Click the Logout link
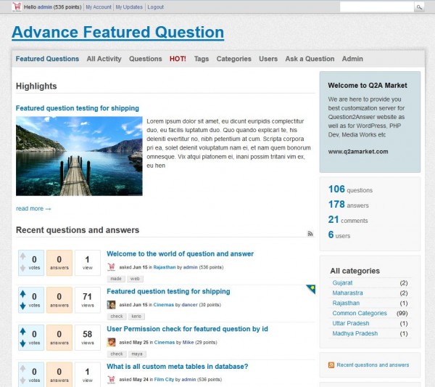435x387 pixels. coord(155,7)
